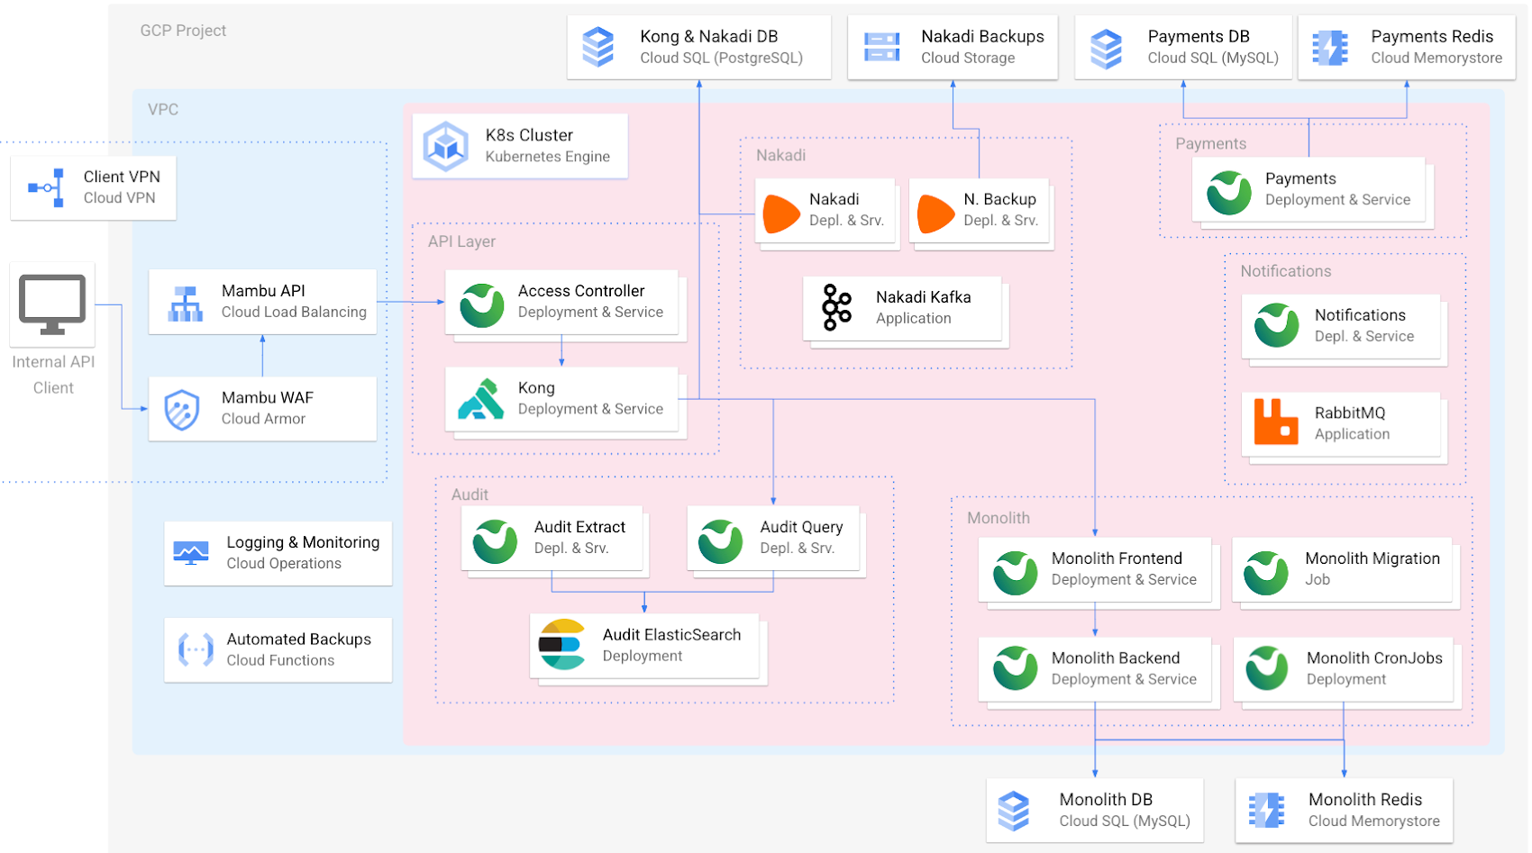This screenshot has height=853, width=1532.
Task: Select the Access Controller deployment card
Action: [561, 302]
